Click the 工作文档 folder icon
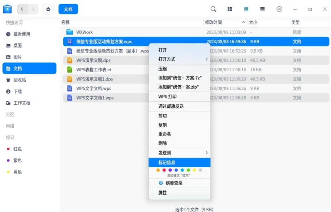This screenshot has height=212, width=331. 8,103
